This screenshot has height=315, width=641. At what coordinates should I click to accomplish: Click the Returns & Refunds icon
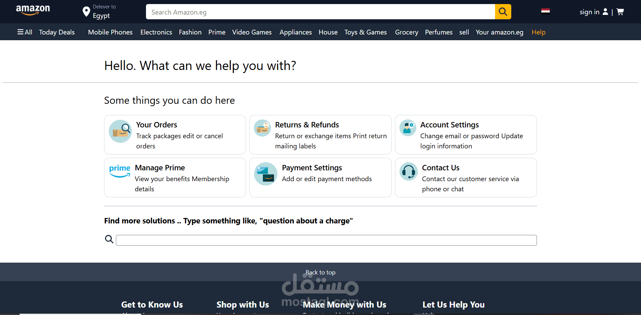(x=263, y=128)
